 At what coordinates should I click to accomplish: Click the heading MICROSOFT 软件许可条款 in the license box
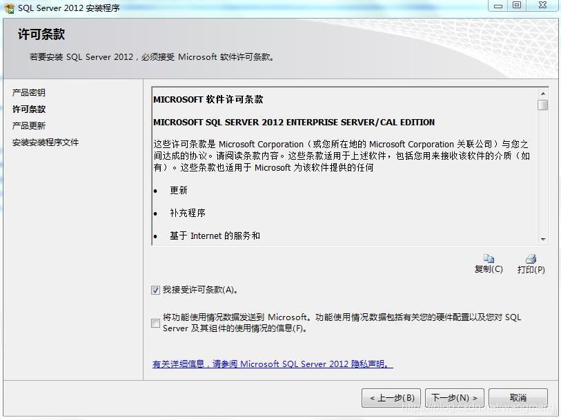pyautogui.click(x=208, y=99)
